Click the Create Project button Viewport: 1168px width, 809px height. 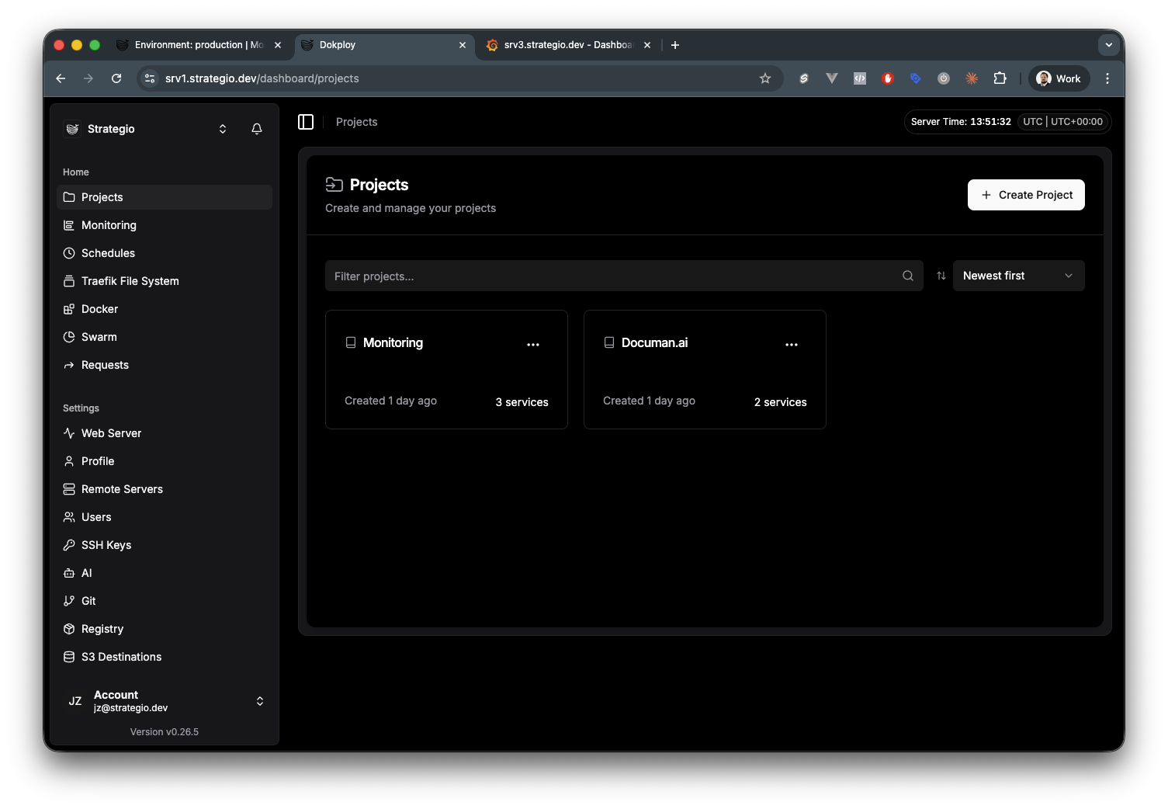(x=1025, y=195)
